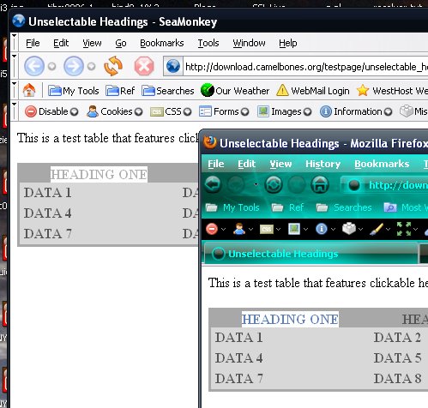Open WebMail Login bookmark in SeaMonkey

pyautogui.click(x=313, y=91)
